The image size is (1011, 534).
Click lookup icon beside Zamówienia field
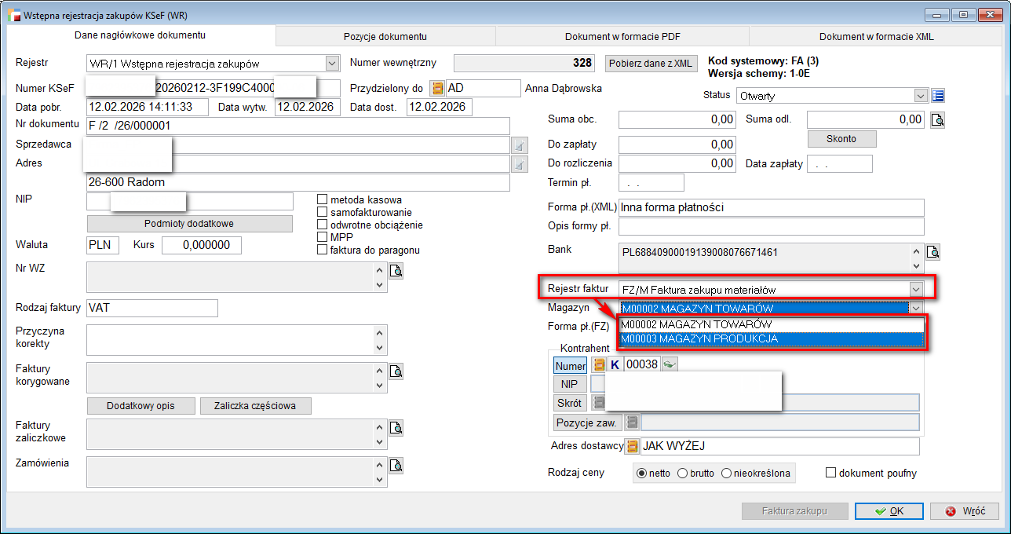pyautogui.click(x=396, y=466)
